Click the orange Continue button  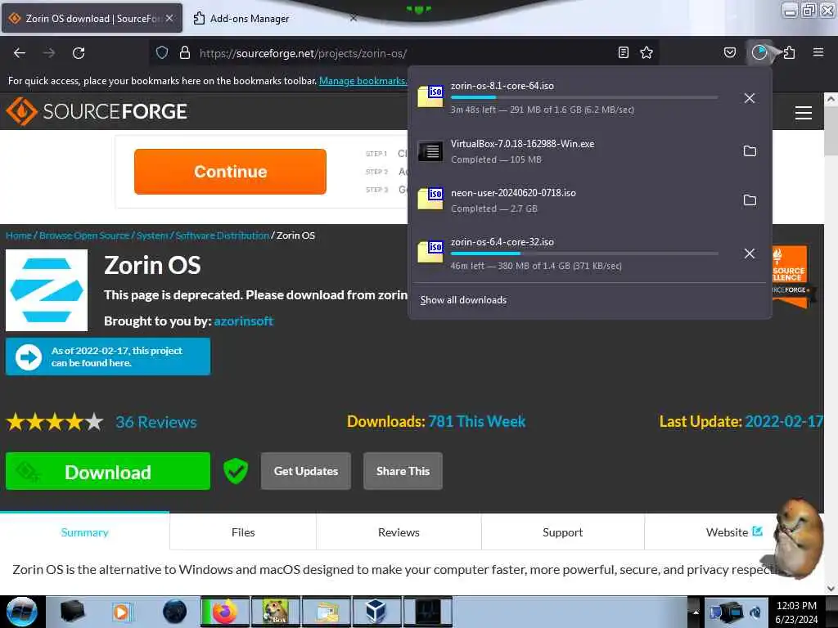[x=230, y=172]
